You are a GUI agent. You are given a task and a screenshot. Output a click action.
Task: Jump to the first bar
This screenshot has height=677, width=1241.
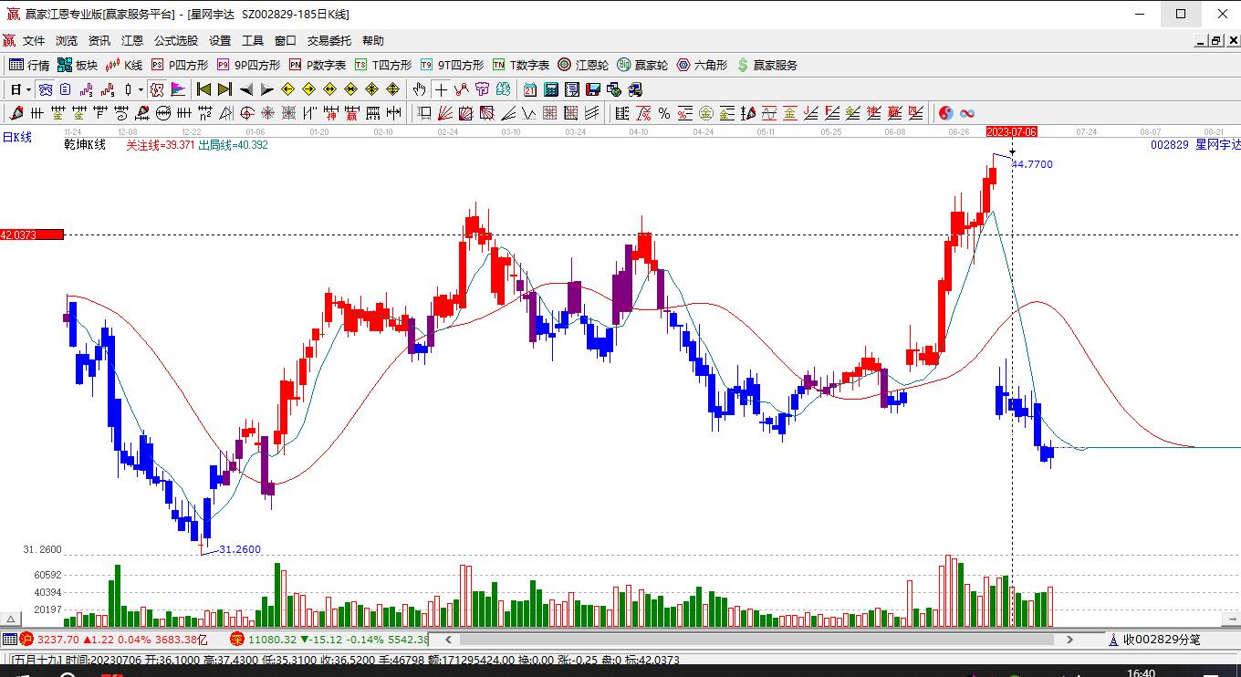coord(204,89)
